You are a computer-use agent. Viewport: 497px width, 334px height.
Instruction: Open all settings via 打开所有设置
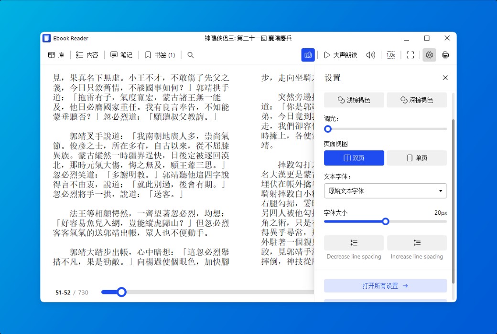(385, 286)
